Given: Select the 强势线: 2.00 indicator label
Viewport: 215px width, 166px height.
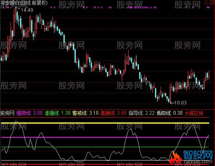Looking at the screenshot, I should click(30, 113).
